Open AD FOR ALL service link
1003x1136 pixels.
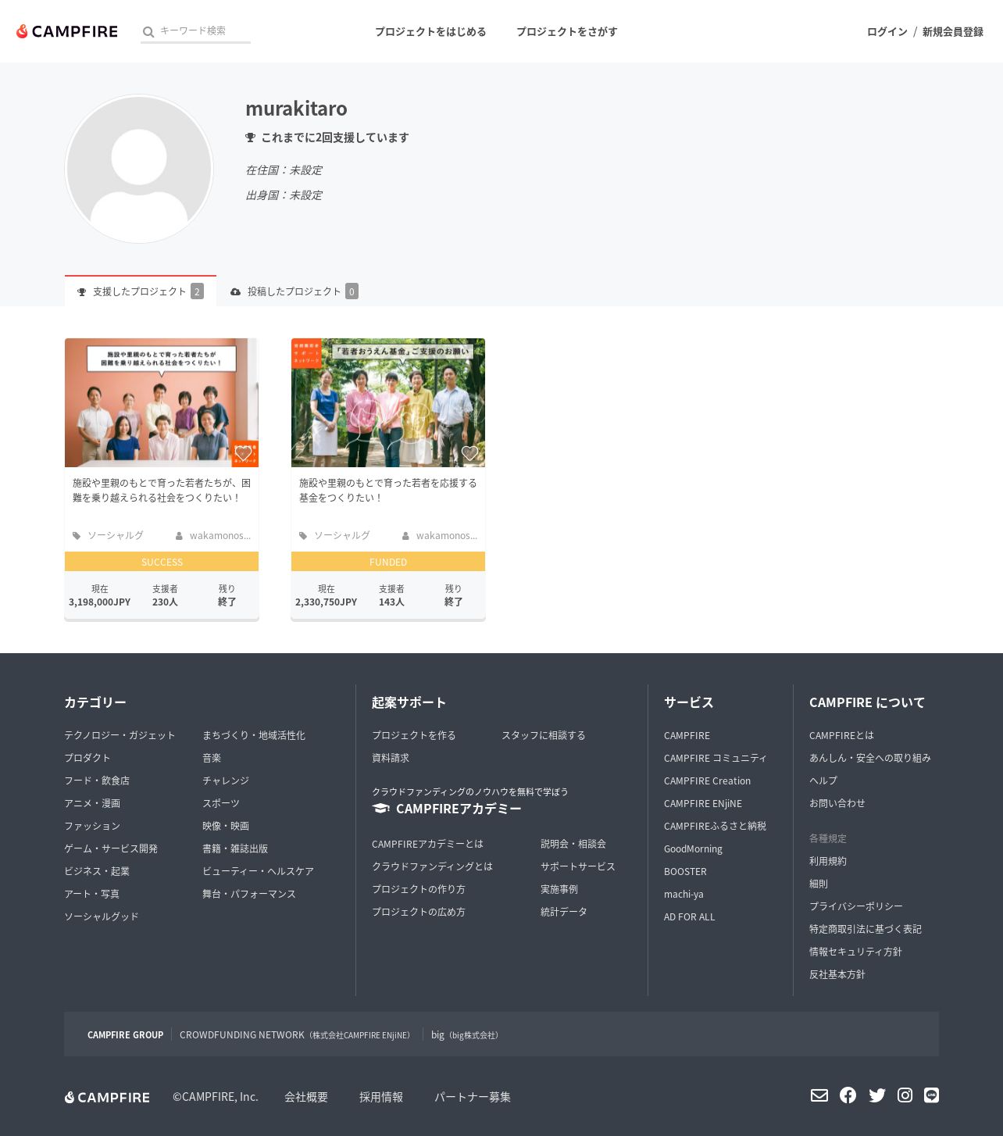[x=690, y=916]
